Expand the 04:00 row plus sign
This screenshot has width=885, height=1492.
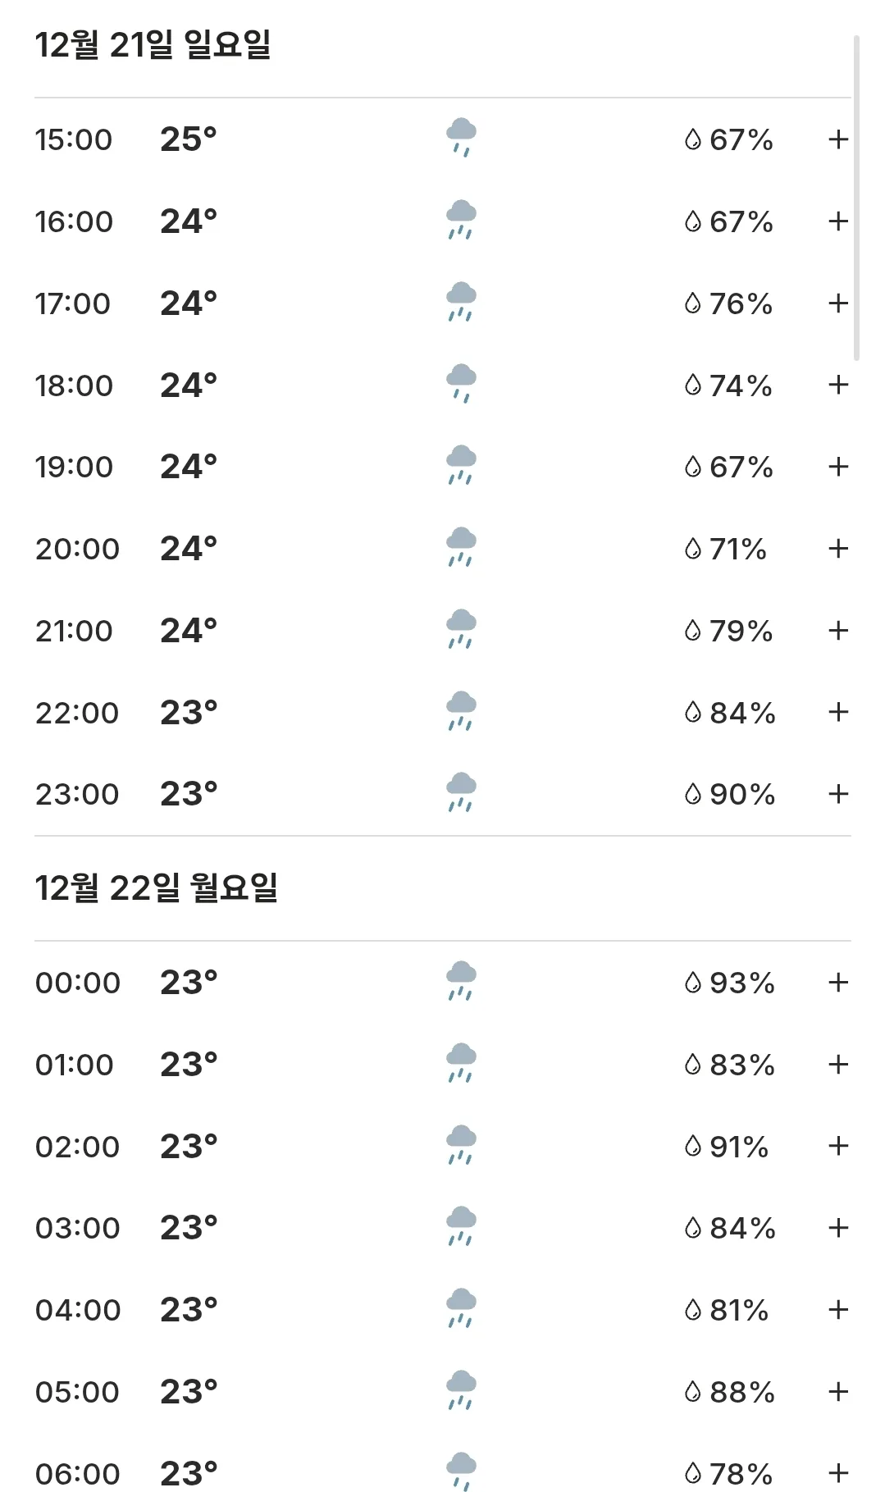click(x=837, y=1310)
